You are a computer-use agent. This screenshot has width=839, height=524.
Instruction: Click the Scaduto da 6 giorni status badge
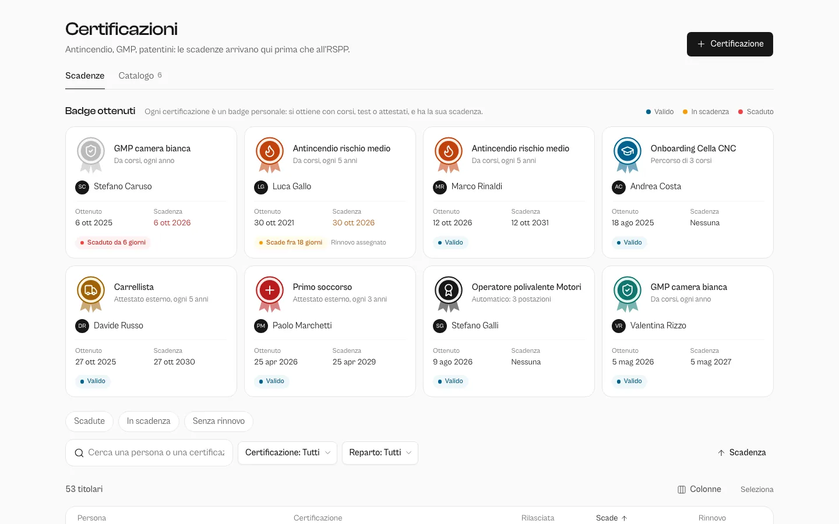(113, 243)
